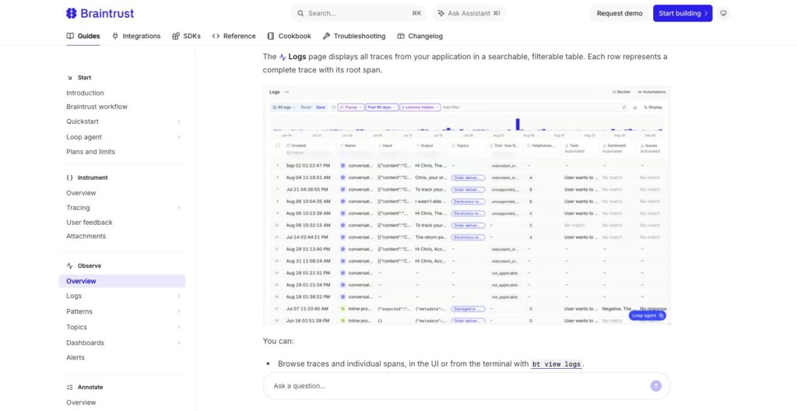Screen dimensions: 797x411
Task: Click the 'bt view logs' code text
Action: coord(556,364)
